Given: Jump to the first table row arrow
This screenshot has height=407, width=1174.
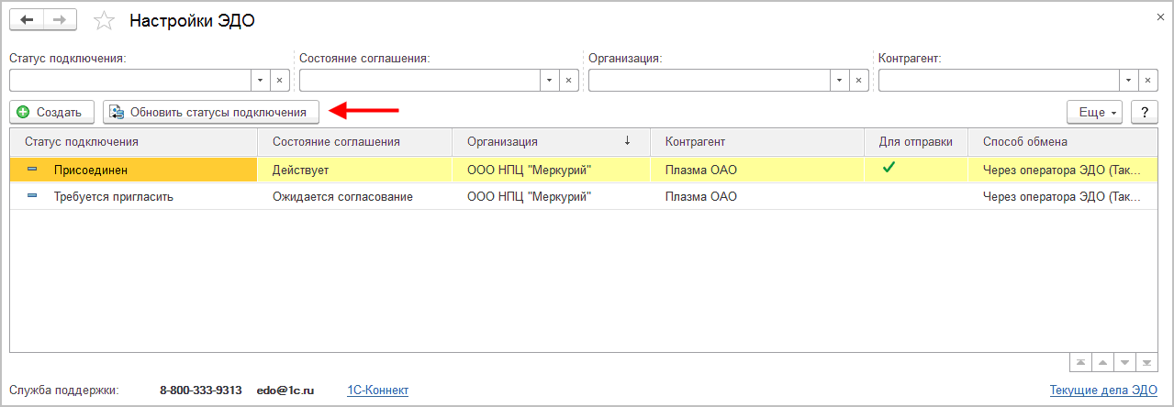Looking at the screenshot, I should click(1080, 363).
